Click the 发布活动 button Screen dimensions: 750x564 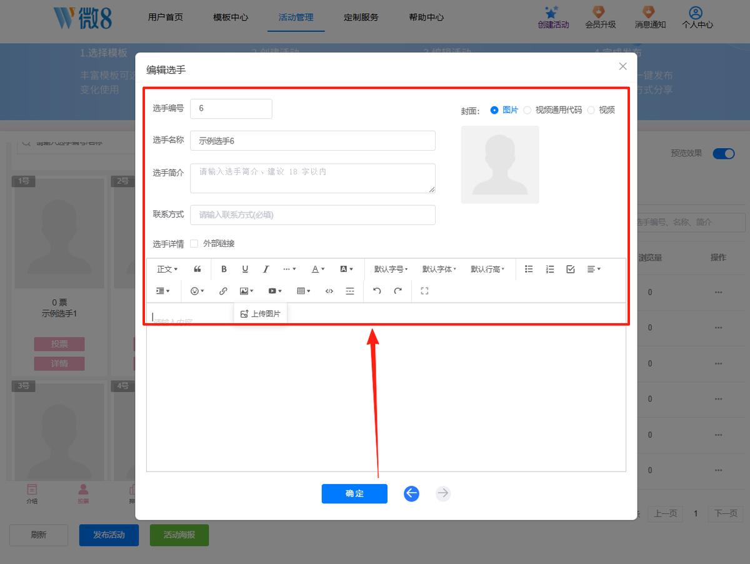[109, 535]
